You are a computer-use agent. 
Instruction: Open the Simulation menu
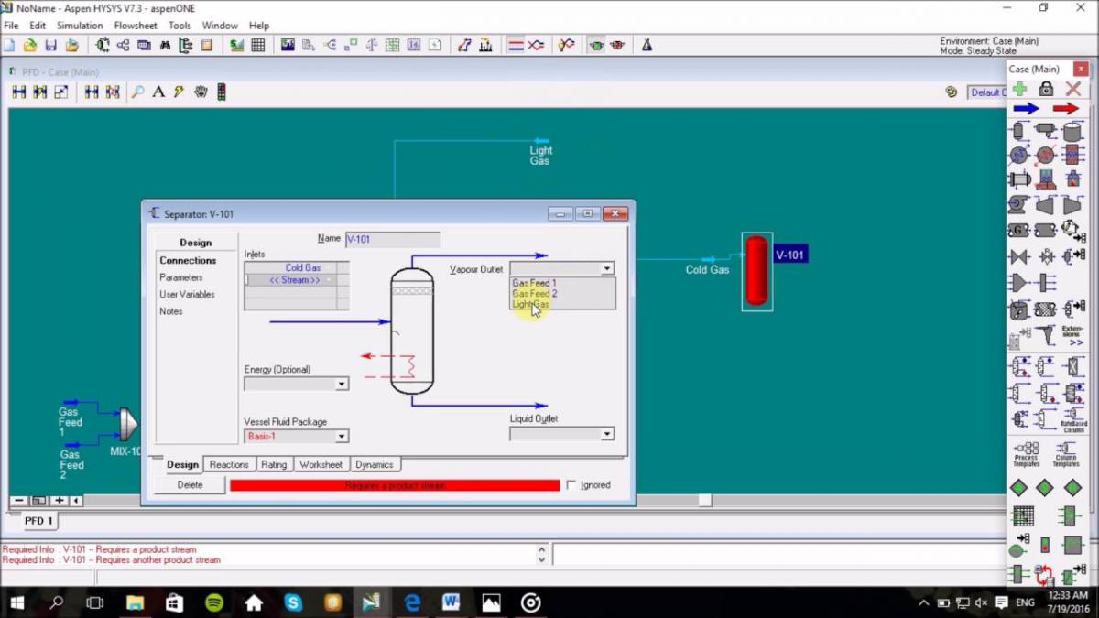click(x=80, y=26)
